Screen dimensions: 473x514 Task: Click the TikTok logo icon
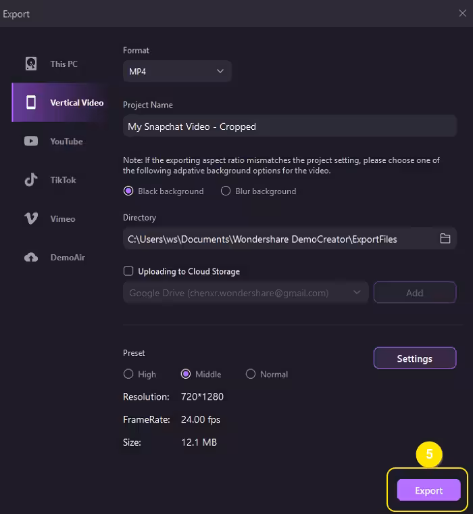tap(31, 180)
